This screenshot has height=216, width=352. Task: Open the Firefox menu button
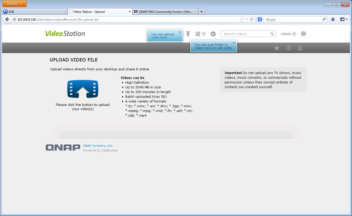14,4
